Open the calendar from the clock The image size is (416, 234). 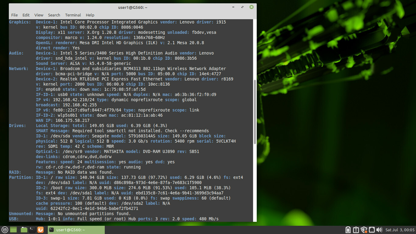[400, 230]
